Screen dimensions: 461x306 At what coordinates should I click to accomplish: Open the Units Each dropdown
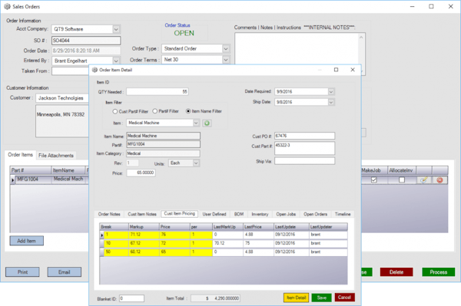[196, 163]
